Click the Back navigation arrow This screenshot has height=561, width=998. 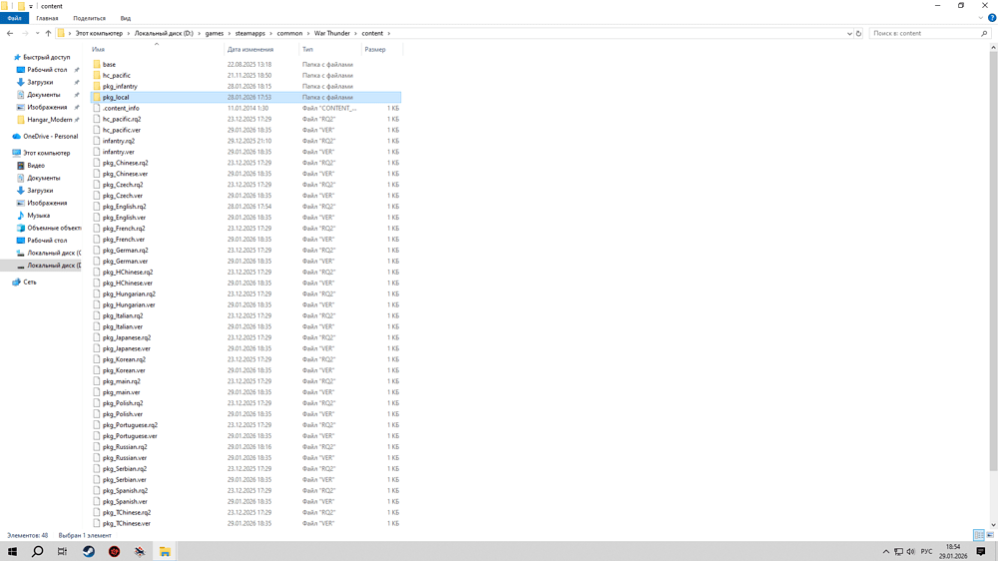(10, 33)
